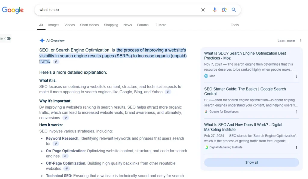Open the More search categories dropdown
The height and width of the screenshot is (179, 308).
pos(160,25)
